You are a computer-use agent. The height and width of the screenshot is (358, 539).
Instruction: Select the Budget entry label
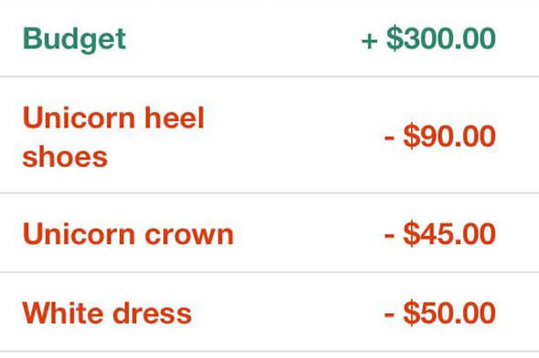point(74,39)
